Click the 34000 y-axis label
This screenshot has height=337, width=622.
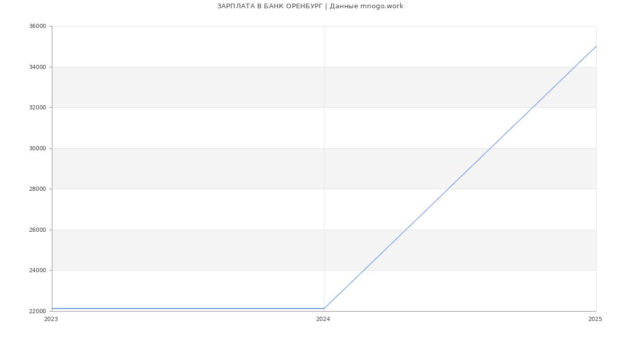pos(37,67)
